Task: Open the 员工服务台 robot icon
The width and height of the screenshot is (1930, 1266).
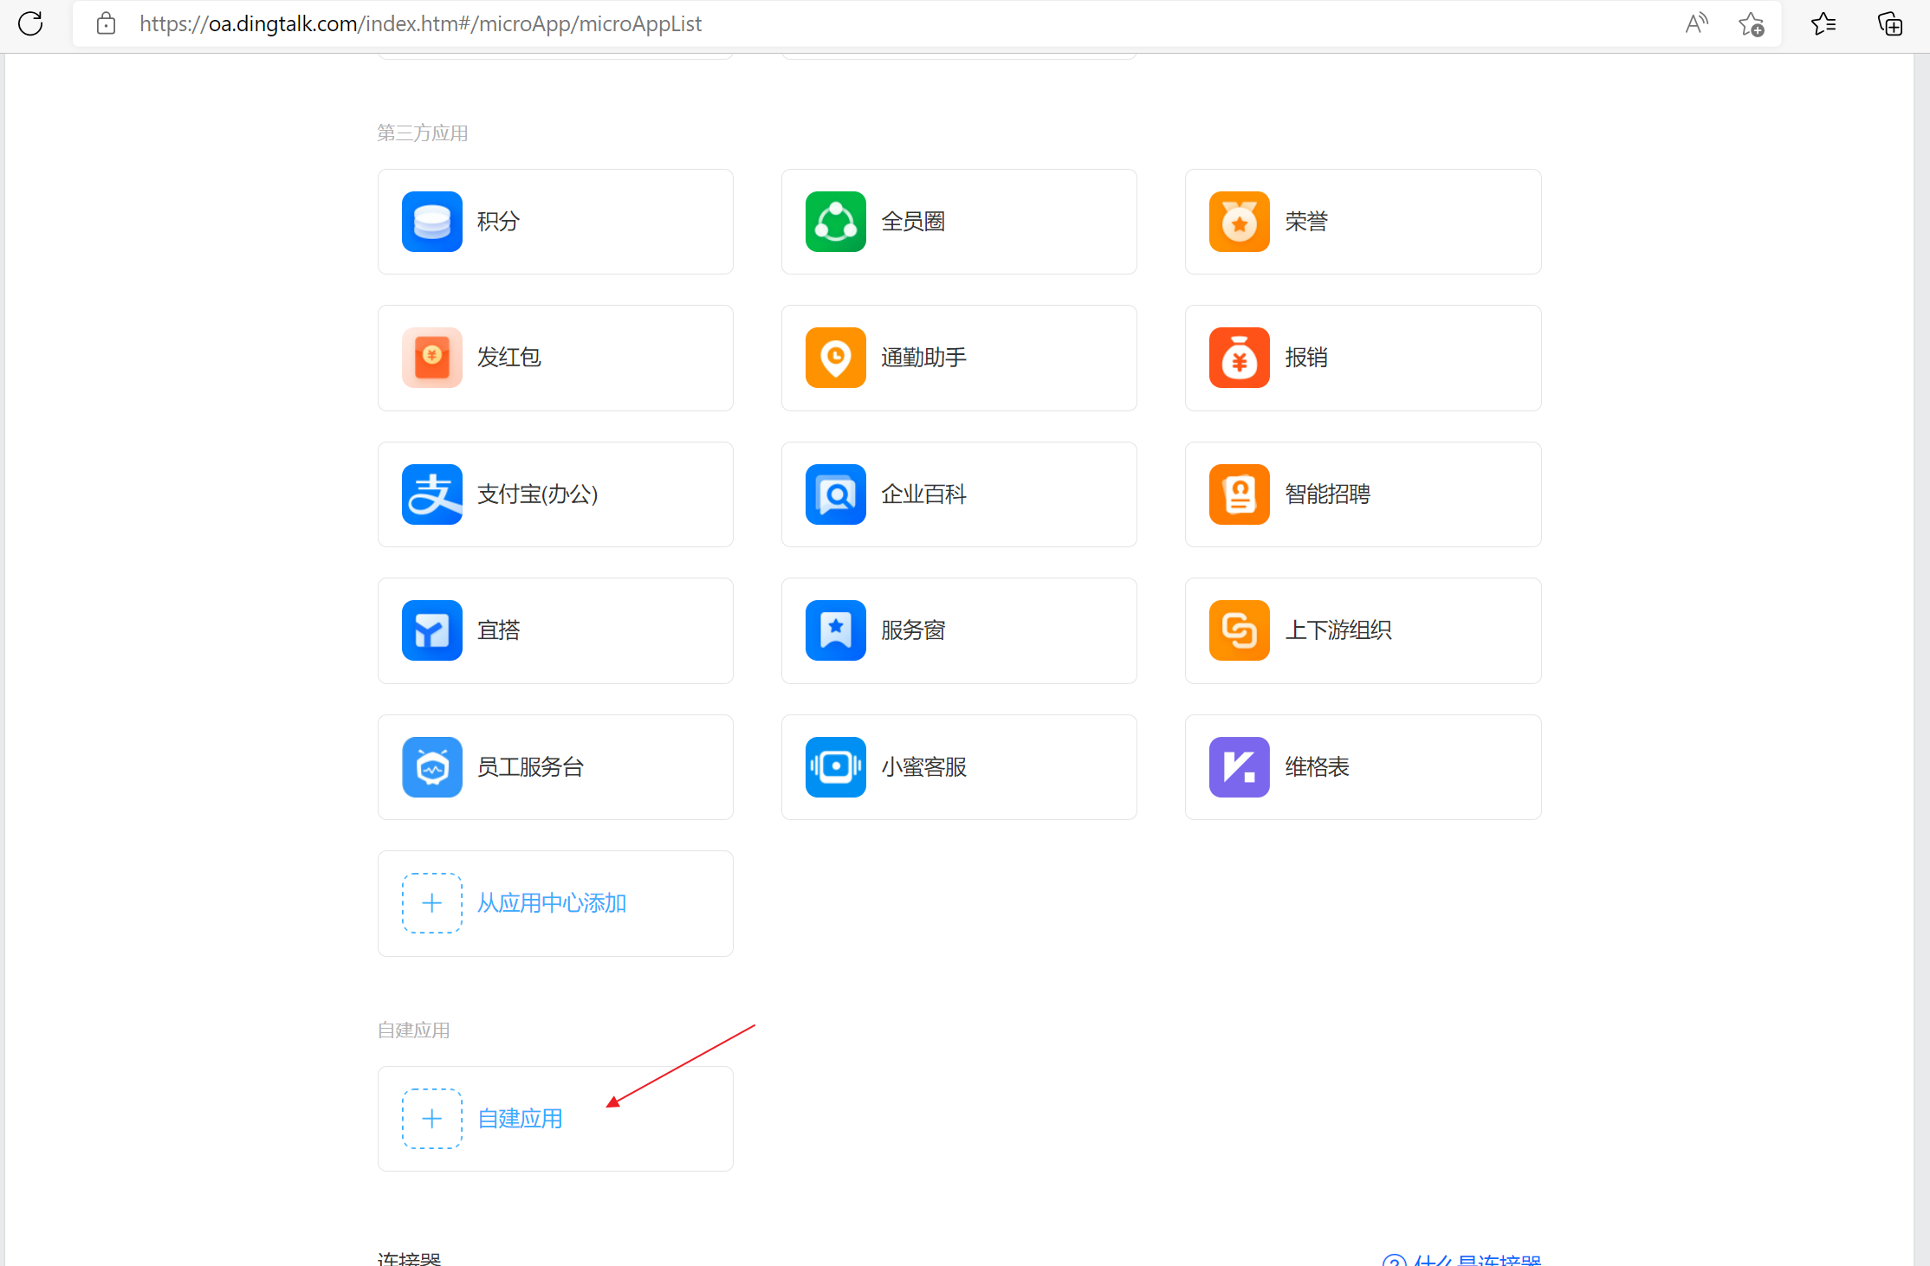Action: [x=432, y=767]
